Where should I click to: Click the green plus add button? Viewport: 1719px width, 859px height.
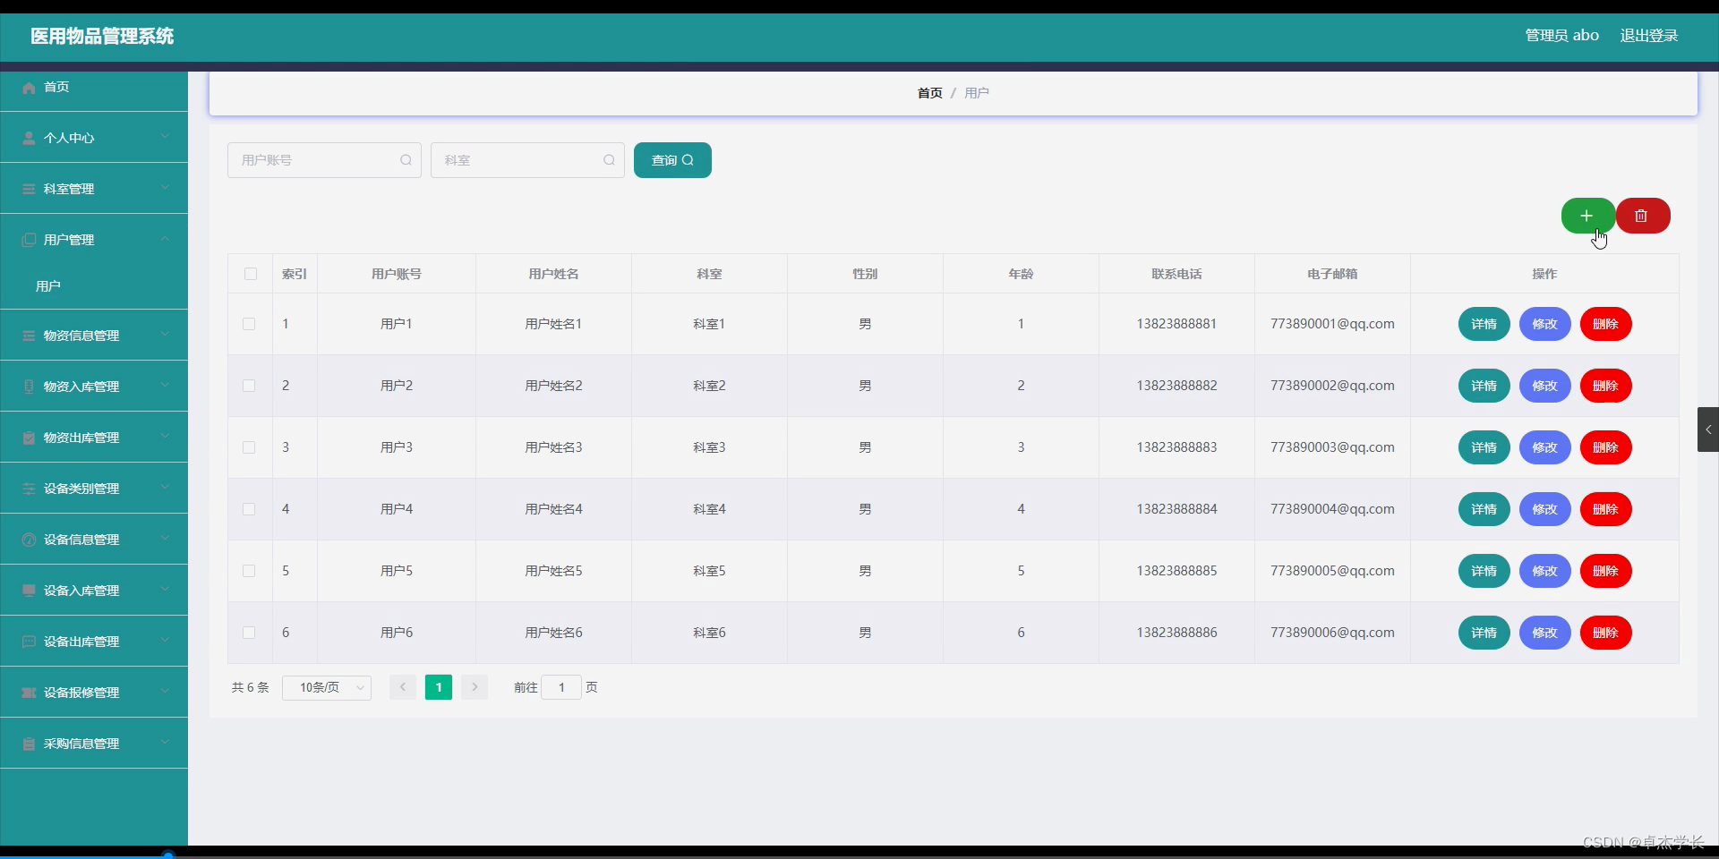[1586, 216]
